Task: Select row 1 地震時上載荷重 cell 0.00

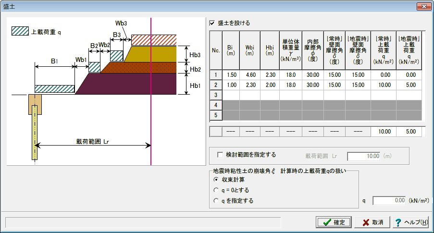Action: click(409, 75)
